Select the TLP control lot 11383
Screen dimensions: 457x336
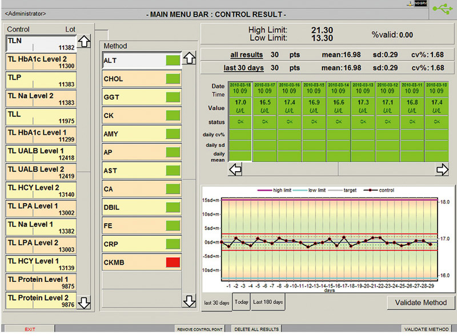(x=41, y=80)
